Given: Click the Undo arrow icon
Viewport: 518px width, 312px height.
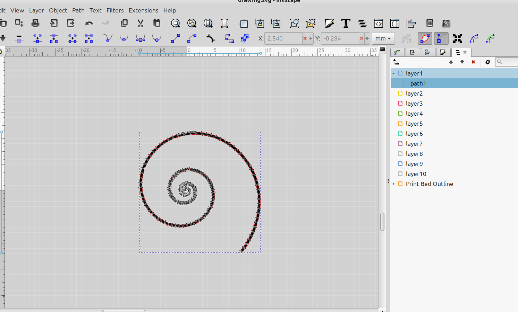Looking at the screenshot, I should tap(89, 23).
